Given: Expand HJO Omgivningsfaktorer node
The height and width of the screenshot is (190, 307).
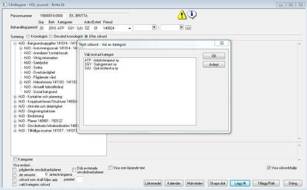Looking at the screenshot, I should point(15,111).
